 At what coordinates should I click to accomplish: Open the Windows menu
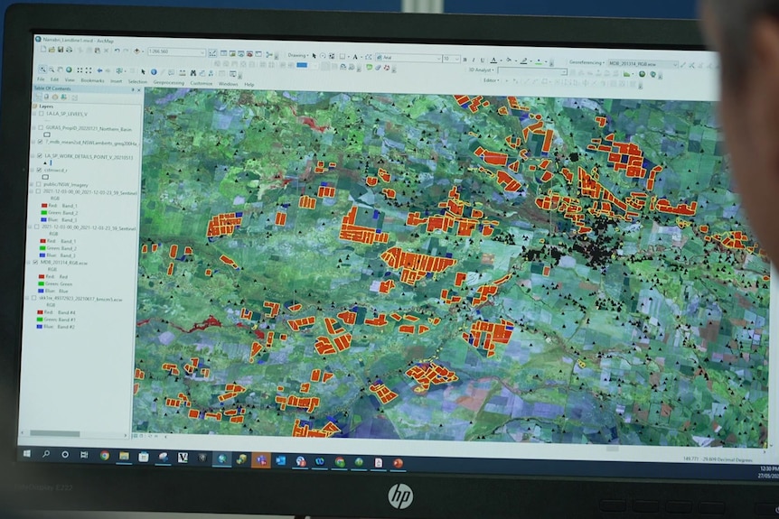[228, 84]
